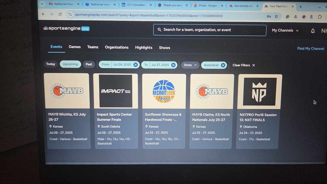327x184 pixels.
Task: Toggle the Today filter chip
Action: [50, 64]
